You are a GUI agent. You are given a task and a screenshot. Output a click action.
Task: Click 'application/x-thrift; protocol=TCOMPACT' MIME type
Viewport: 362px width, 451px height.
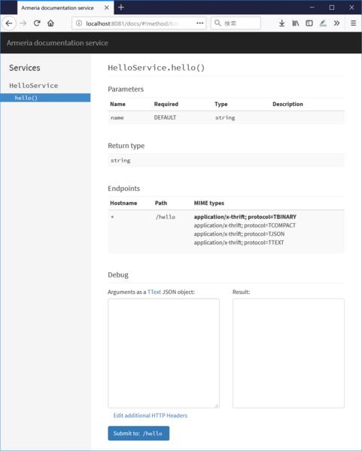245,225
